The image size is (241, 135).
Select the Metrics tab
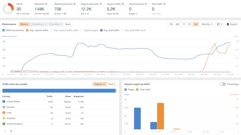tap(24, 24)
